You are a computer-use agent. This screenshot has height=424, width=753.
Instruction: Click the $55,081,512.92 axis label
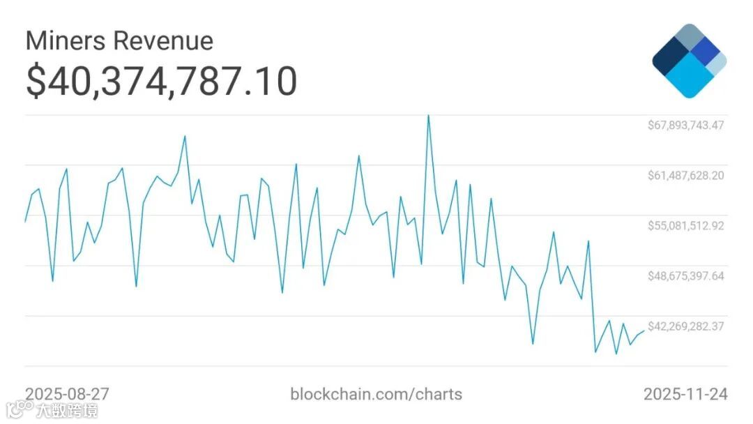click(x=686, y=225)
